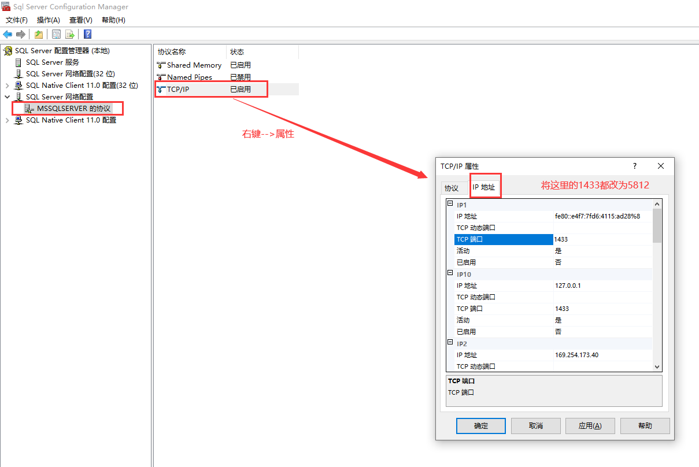Expand SQL Native Client 11.0 配置(32 位) node
Image resolution: width=699 pixels, height=467 pixels.
pyautogui.click(x=7, y=85)
